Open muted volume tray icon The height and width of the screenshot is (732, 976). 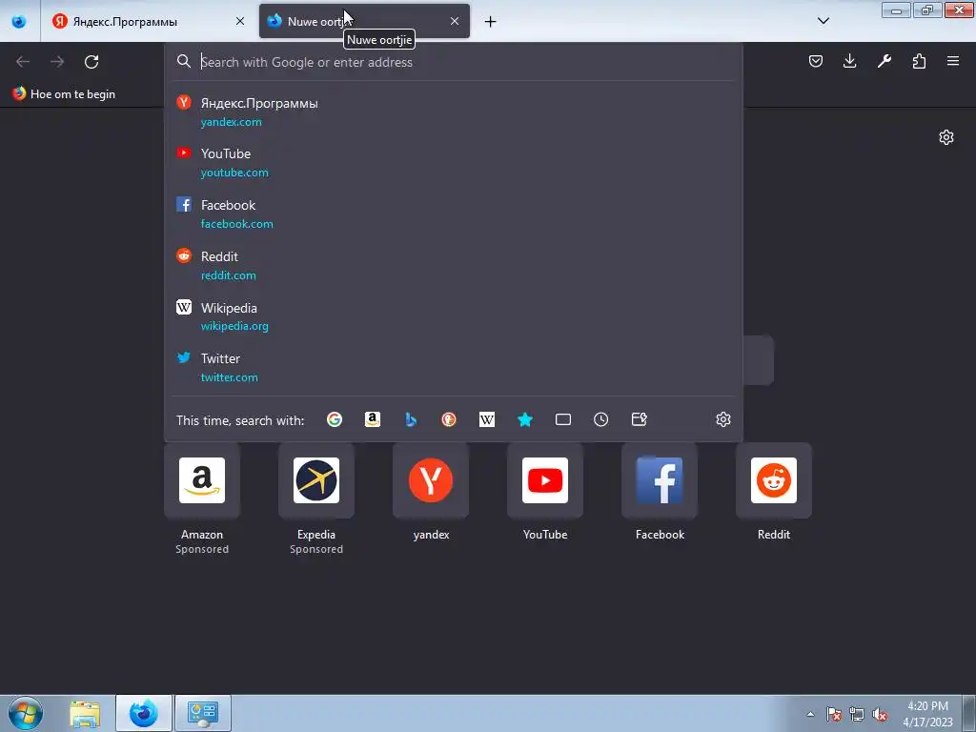pyautogui.click(x=880, y=714)
